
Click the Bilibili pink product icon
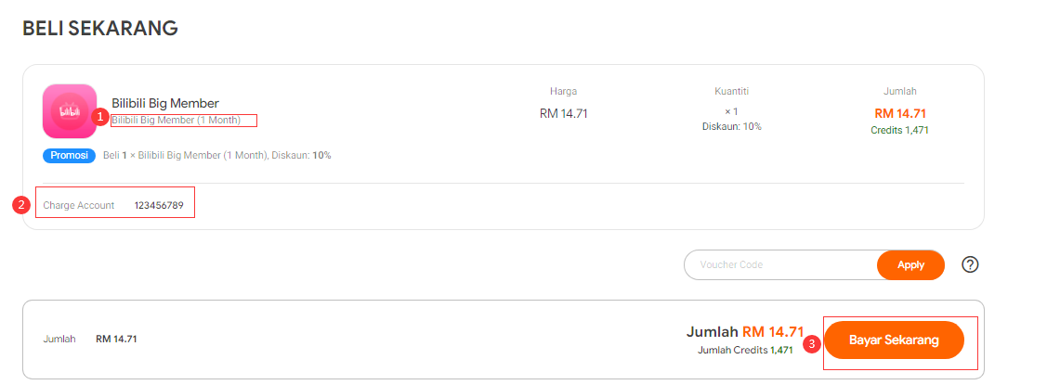(70, 110)
